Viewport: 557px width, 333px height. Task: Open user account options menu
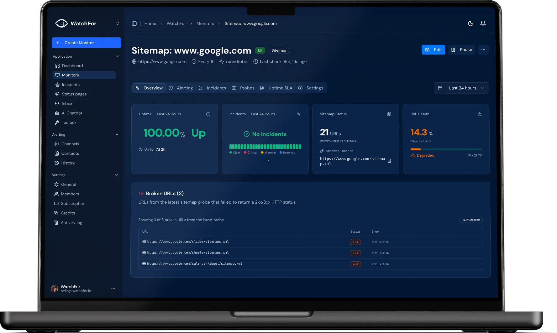point(113,289)
